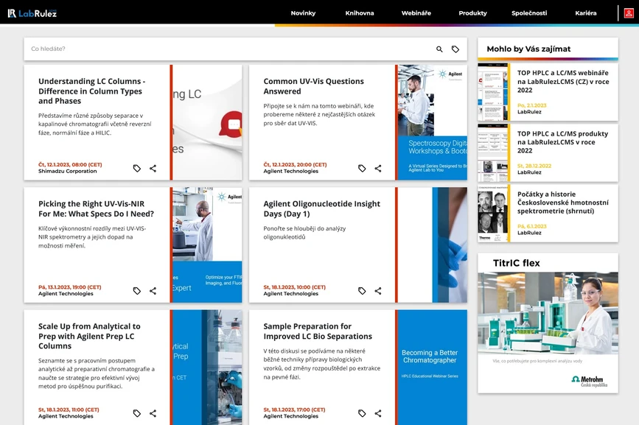The width and height of the screenshot is (639, 425).
Task: Open 'Sample Preparation for Improved LC Bio Separations'
Action: pos(318,331)
